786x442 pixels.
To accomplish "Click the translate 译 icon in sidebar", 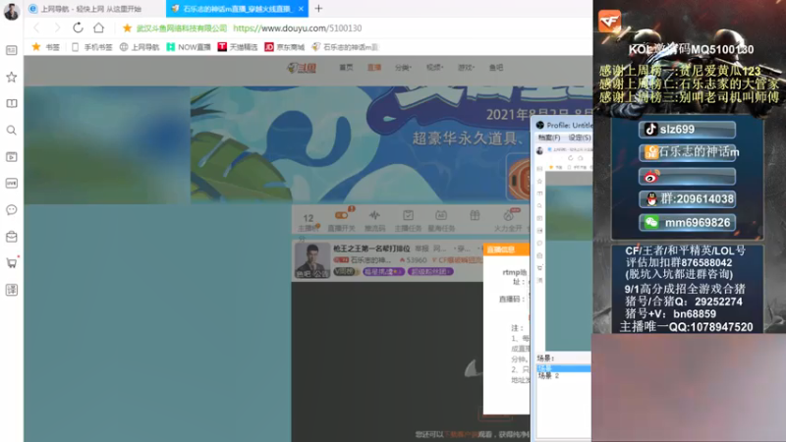I will pos(12,290).
